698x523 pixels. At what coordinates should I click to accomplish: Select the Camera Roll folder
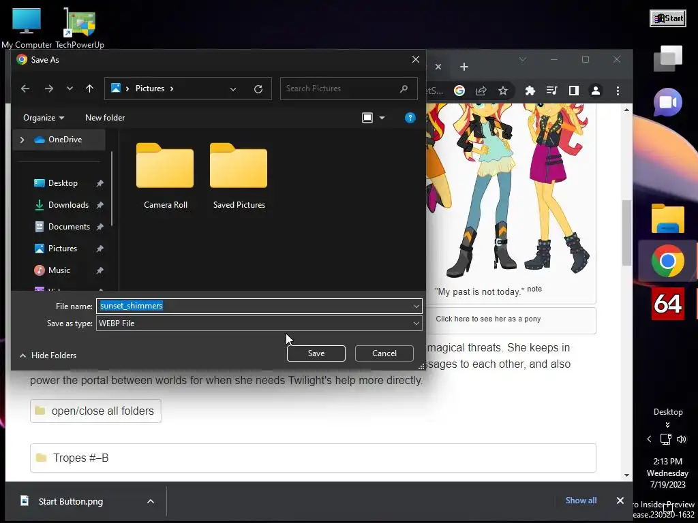pos(165,176)
